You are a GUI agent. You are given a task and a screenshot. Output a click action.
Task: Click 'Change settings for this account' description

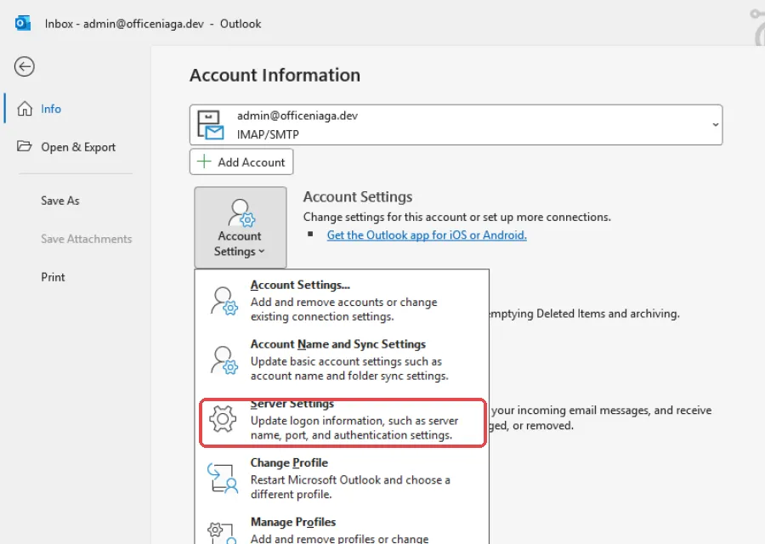456,217
